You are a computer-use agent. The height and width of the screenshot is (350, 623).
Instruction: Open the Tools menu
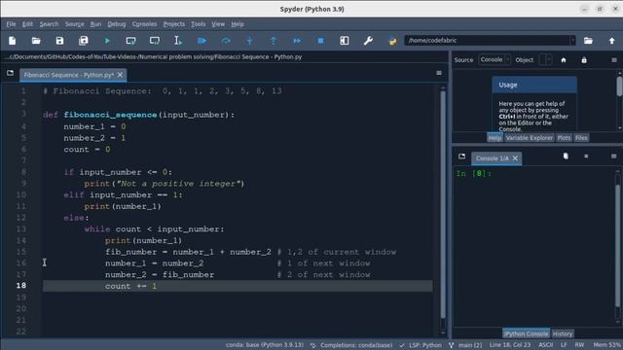click(x=199, y=24)
